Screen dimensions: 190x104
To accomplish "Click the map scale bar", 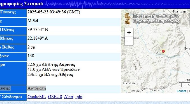I will [184, 83].
